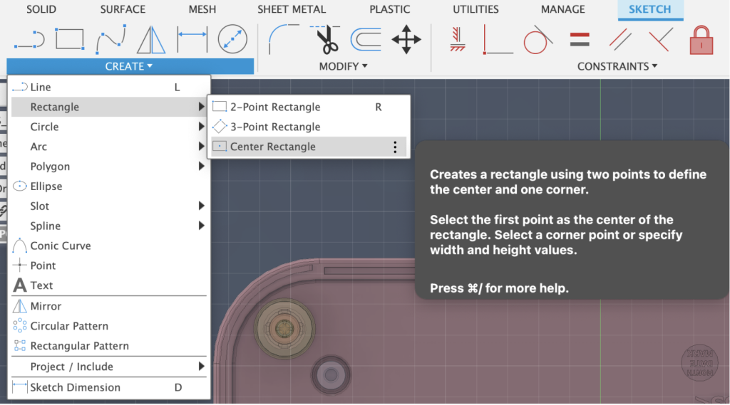
Task: Select 2-Point Rectangle from submenu
Action: (309, 107)
